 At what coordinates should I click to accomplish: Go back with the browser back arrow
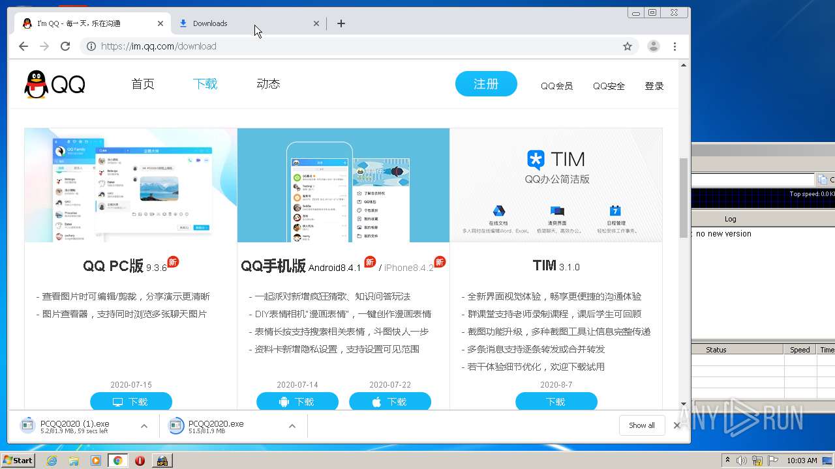(x=23, y=46)
